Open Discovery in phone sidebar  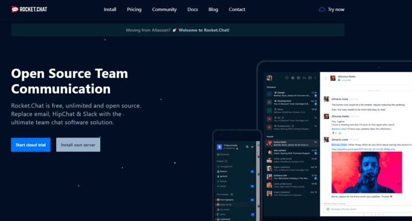223,155
